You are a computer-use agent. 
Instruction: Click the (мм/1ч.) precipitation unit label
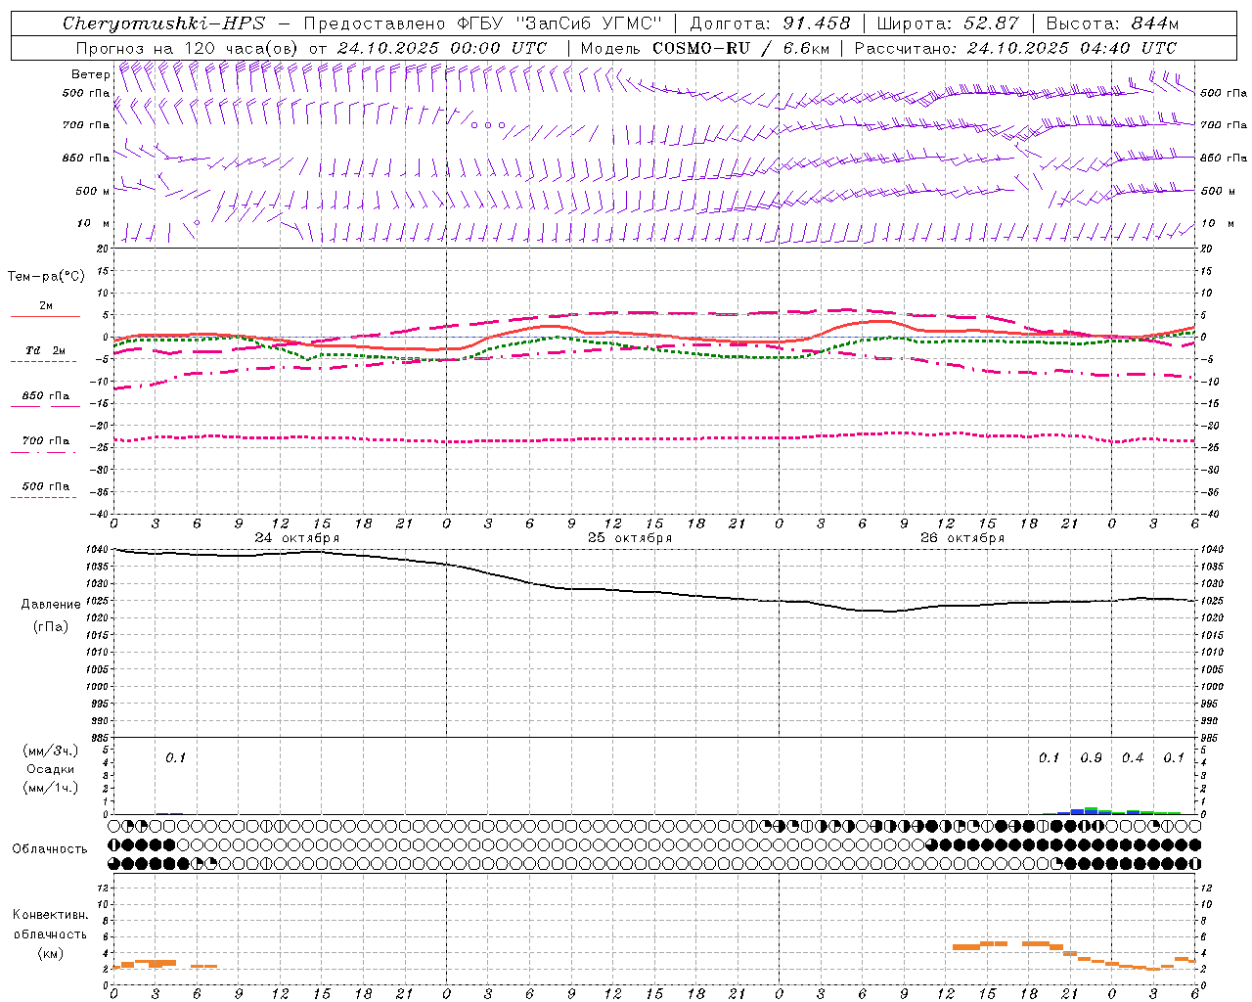(51, 788)
